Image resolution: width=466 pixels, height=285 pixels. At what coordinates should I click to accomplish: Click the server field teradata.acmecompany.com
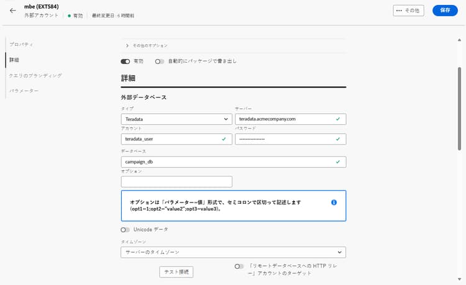coord(290,119)
